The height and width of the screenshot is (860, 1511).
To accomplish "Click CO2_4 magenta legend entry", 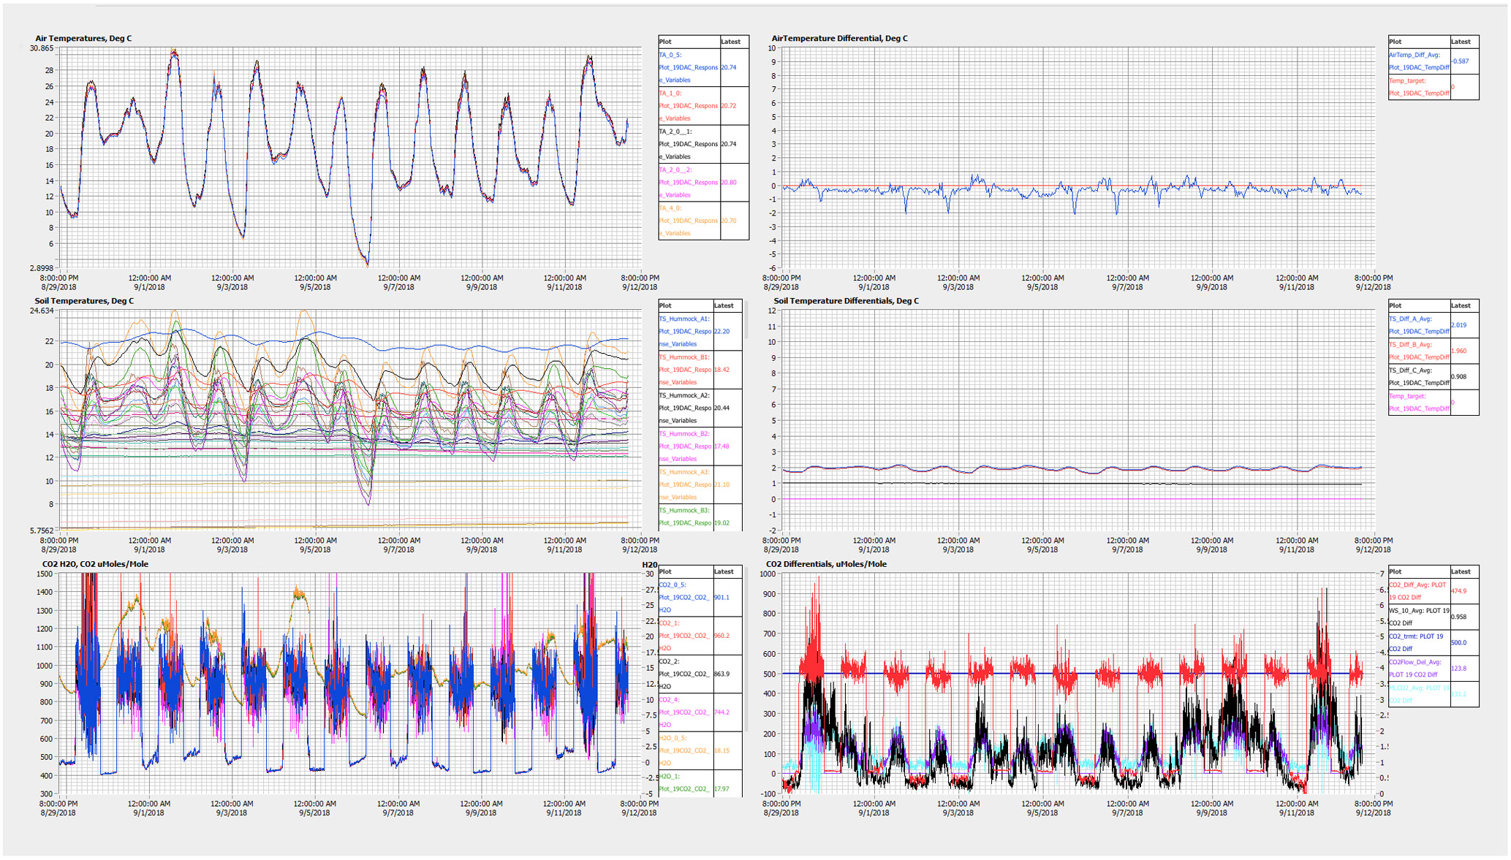I will click(685, 712).
